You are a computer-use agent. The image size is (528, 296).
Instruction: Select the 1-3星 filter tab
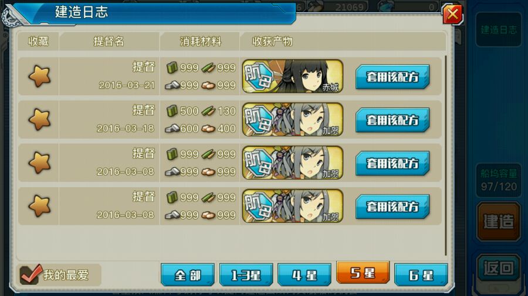point(246,275)
